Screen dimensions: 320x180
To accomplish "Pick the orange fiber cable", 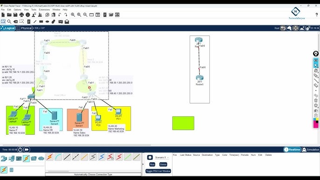I will tap(84, 157).
